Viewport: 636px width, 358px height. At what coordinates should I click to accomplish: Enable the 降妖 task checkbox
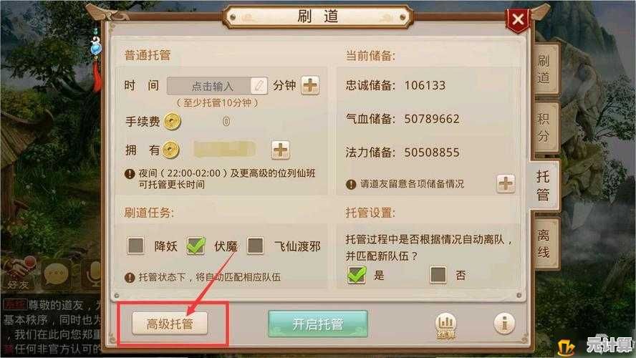(135, 246)
